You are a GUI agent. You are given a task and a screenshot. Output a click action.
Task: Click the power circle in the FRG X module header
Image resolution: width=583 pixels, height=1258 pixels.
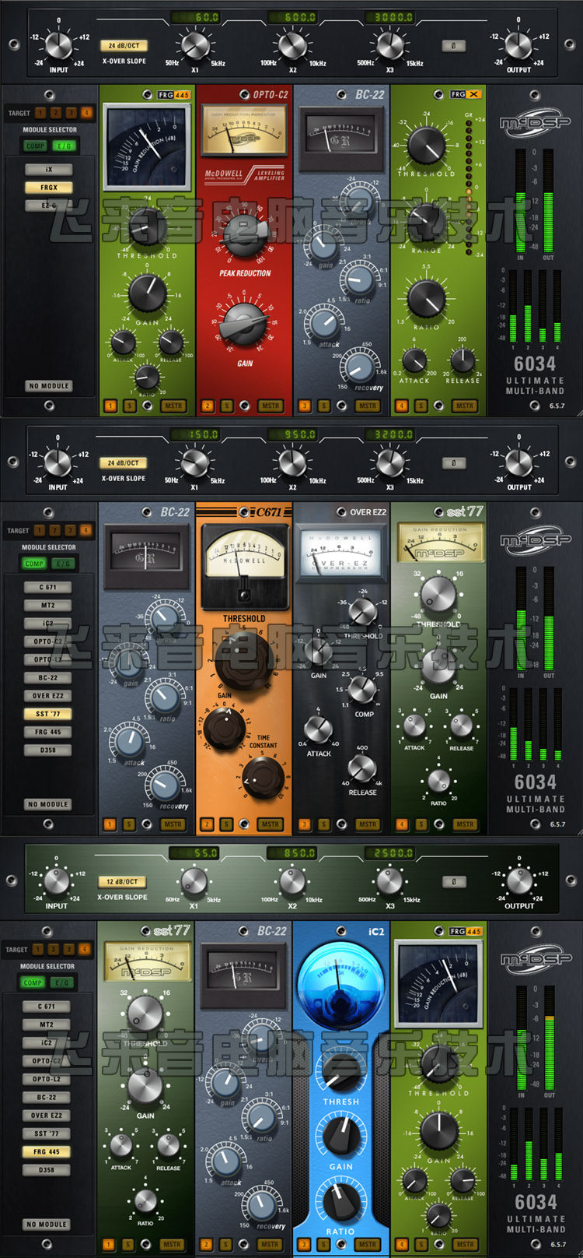click(441, 94)
